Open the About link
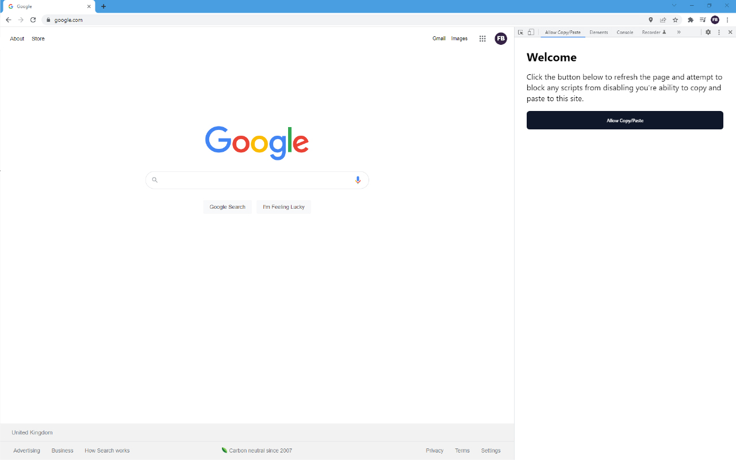Screen dimensions: 736x460 pos(17,39)
